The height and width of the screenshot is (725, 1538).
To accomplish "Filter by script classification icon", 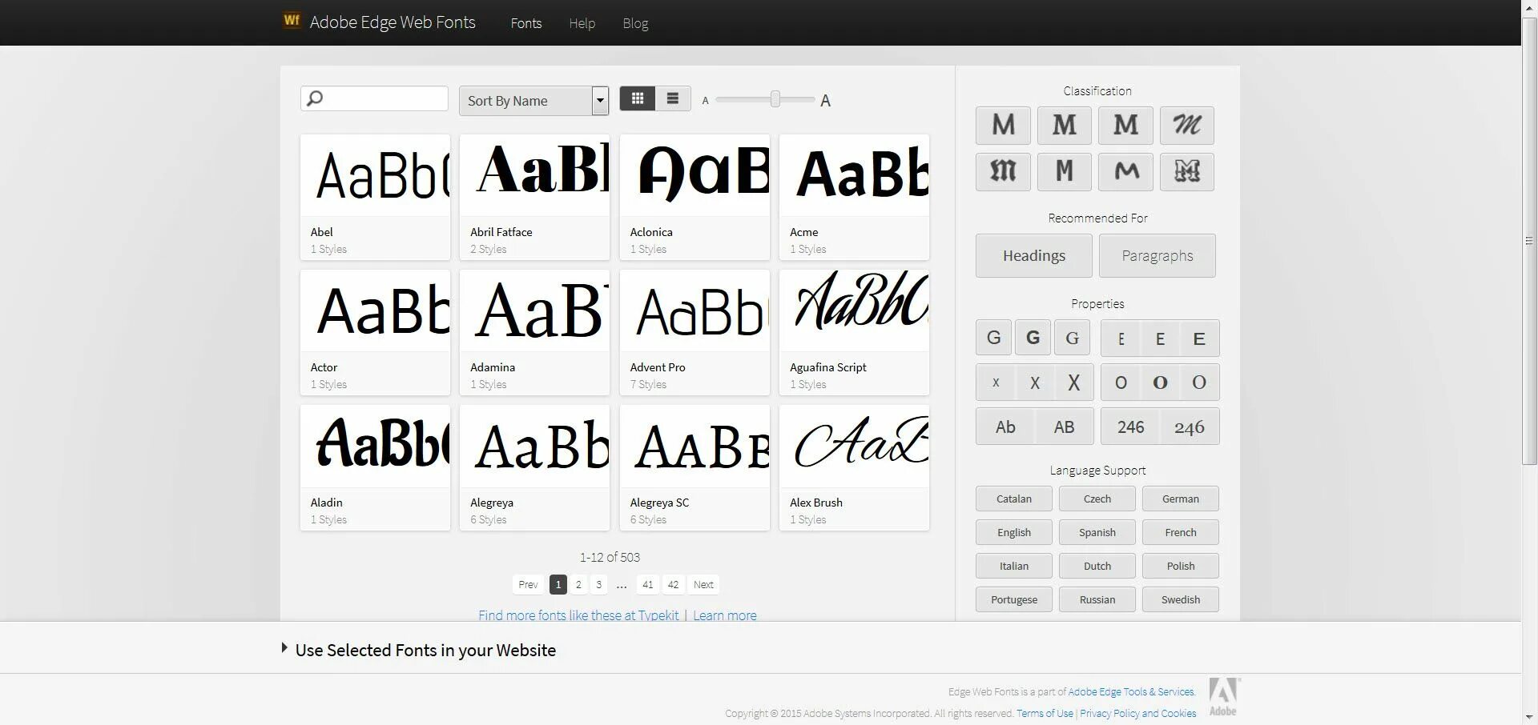I will coord(1187,126).
